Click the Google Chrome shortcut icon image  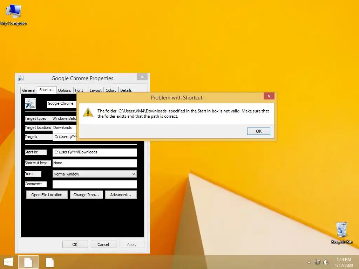[31, 103]
